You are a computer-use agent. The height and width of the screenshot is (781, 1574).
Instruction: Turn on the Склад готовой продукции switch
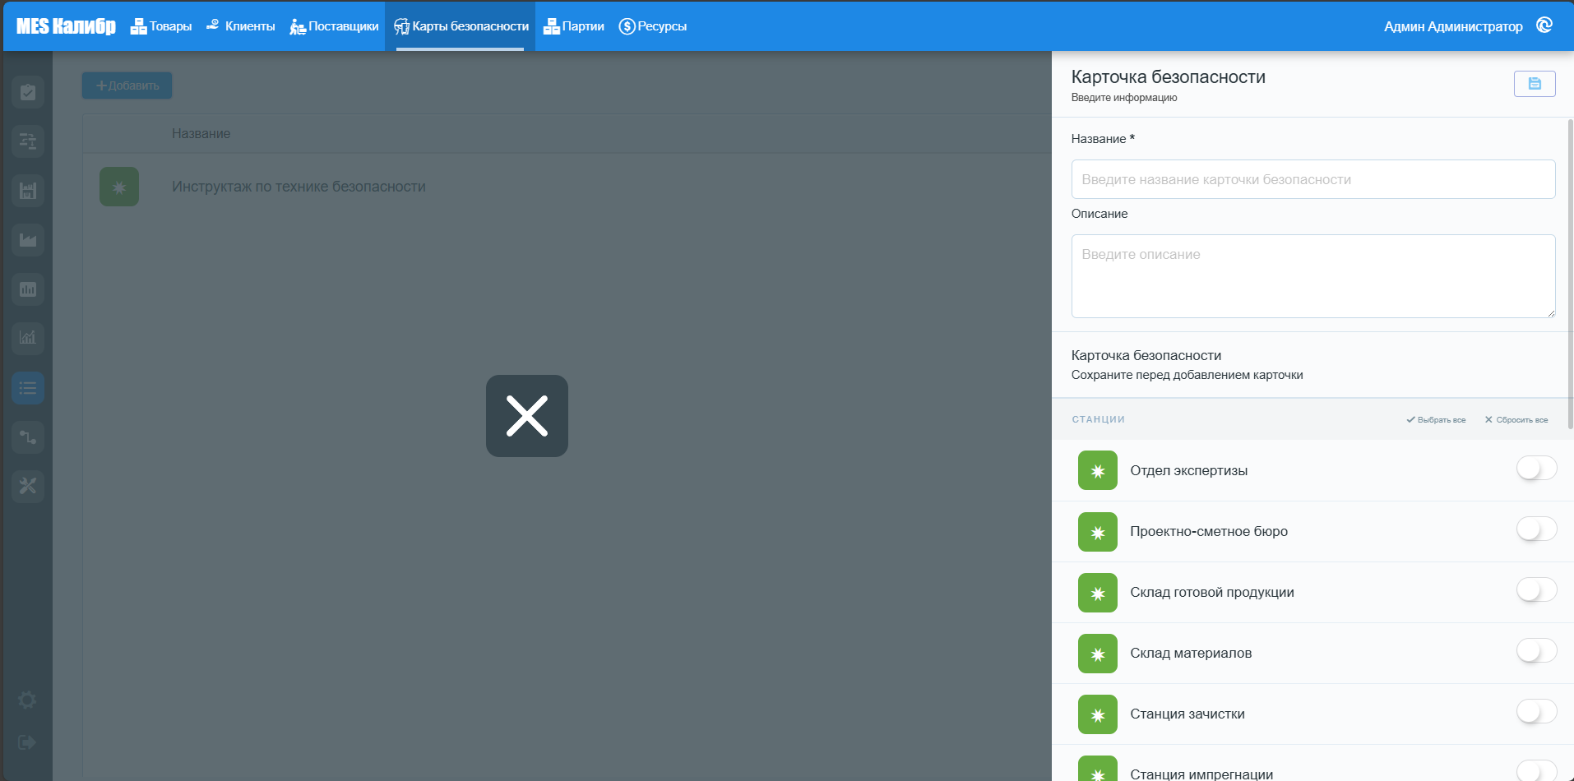(1536, 590)
